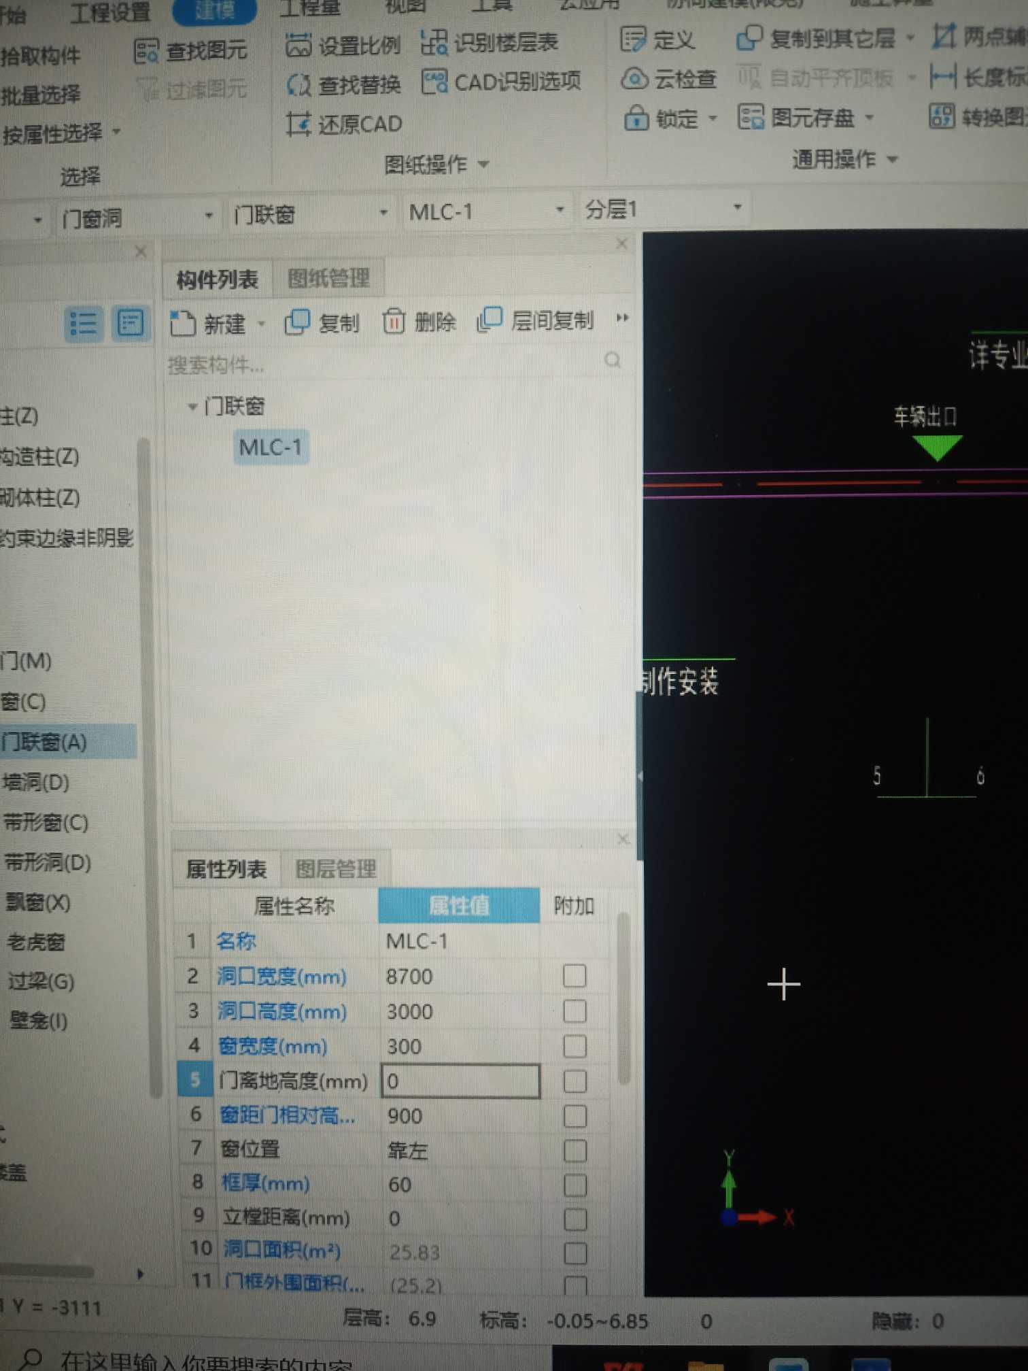
Task: Click 拾取构件 button
Action: point(41,55)
